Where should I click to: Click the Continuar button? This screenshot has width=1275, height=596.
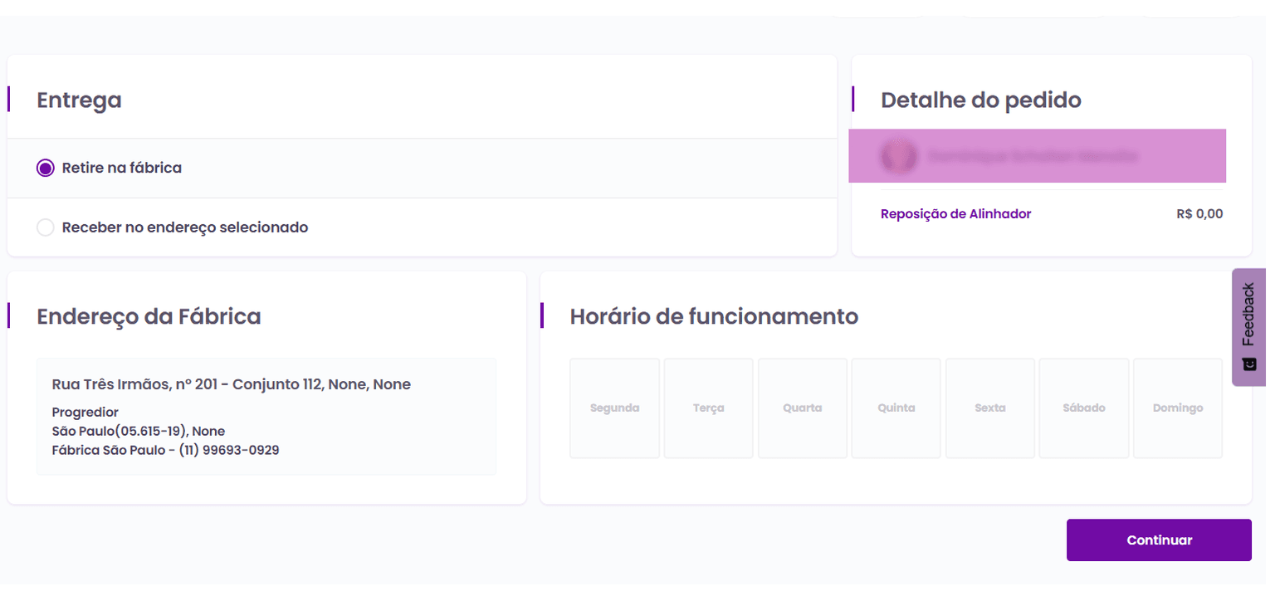click(1159, 540)
